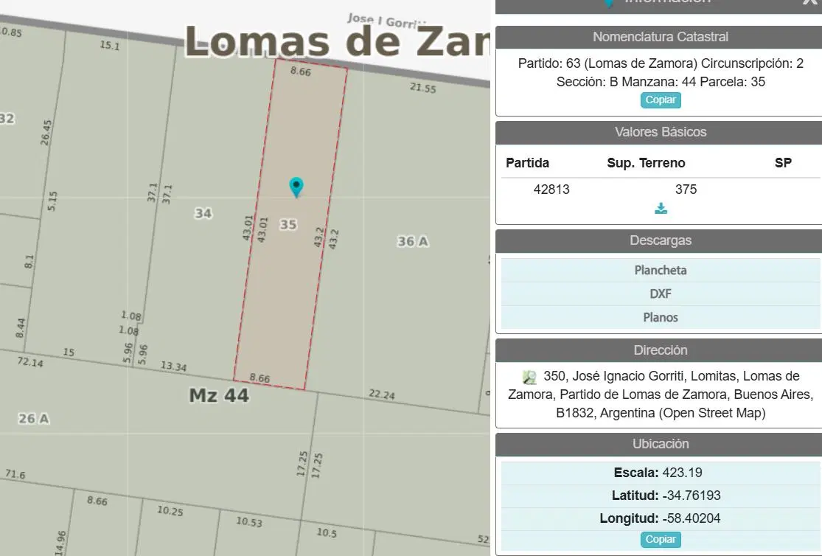The image size is (822, 556).
Task: Click the 26.45 measurement label
Action: click(46, 132)
